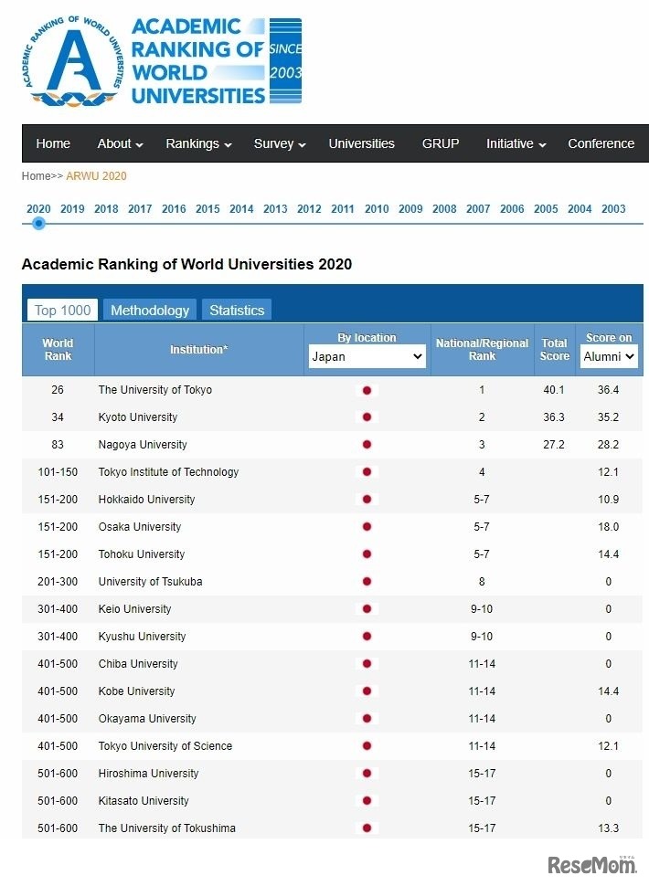Click the 2020 timeline slider handle

tap(38, 224)
